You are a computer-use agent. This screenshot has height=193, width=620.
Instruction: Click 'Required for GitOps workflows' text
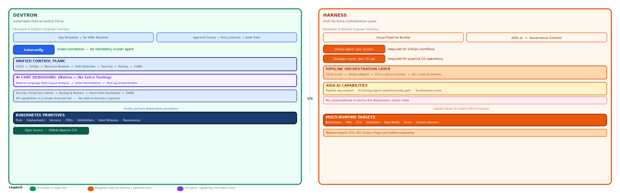(x=412, y=49)
